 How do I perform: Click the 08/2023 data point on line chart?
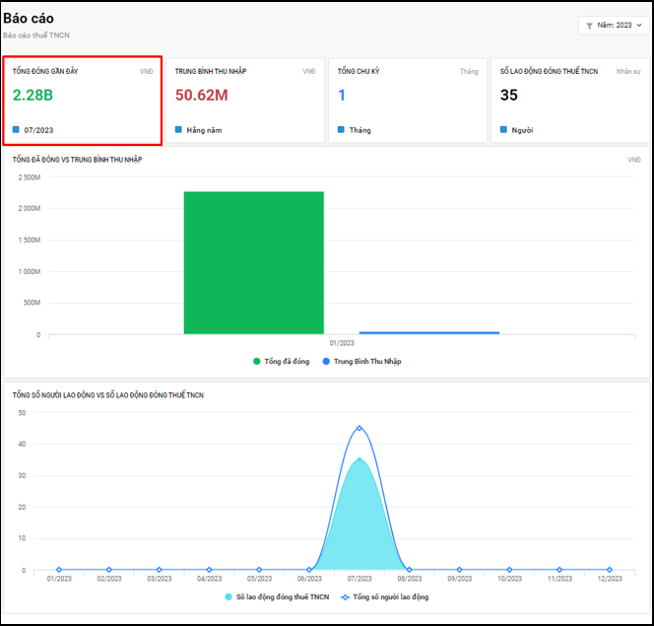pos(409,570)
